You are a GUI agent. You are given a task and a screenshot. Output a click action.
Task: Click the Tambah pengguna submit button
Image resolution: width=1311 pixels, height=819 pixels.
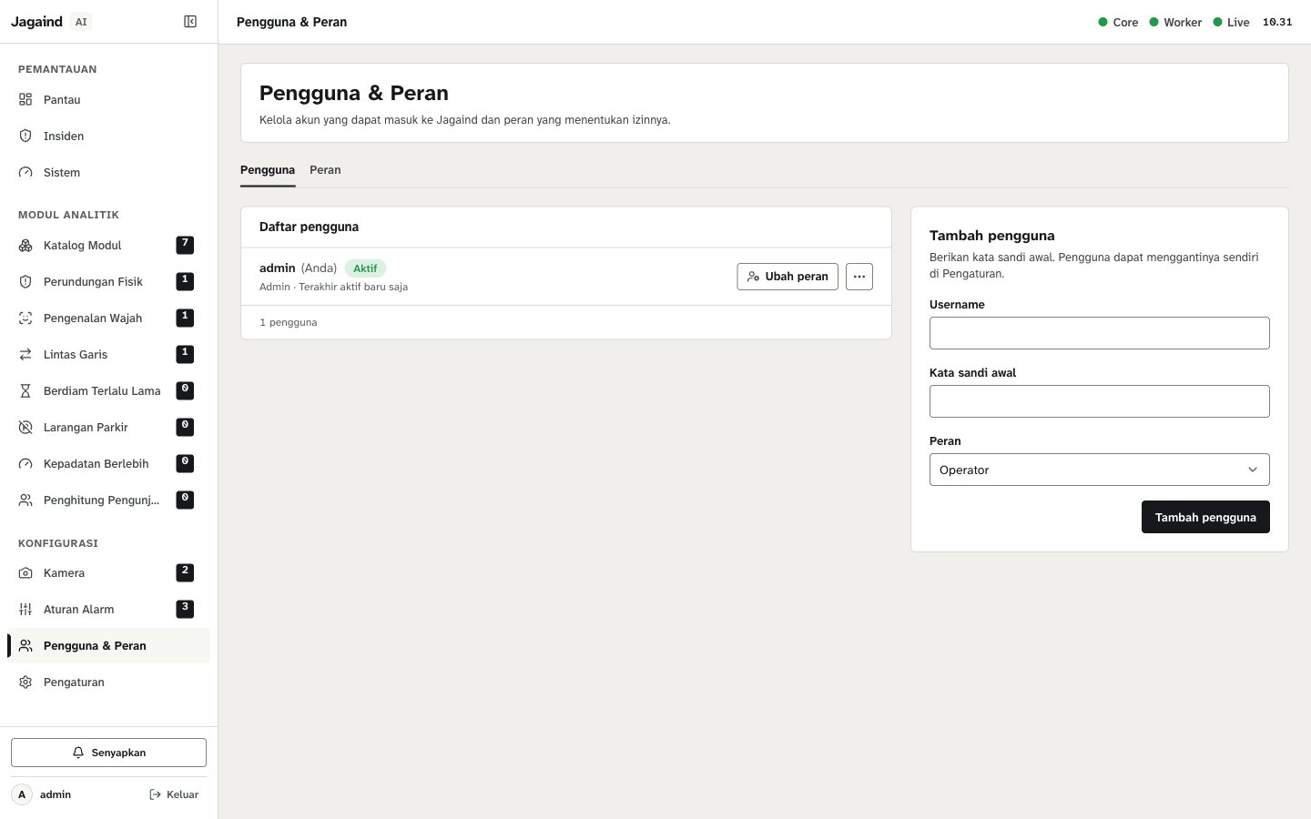[1205, 517]
